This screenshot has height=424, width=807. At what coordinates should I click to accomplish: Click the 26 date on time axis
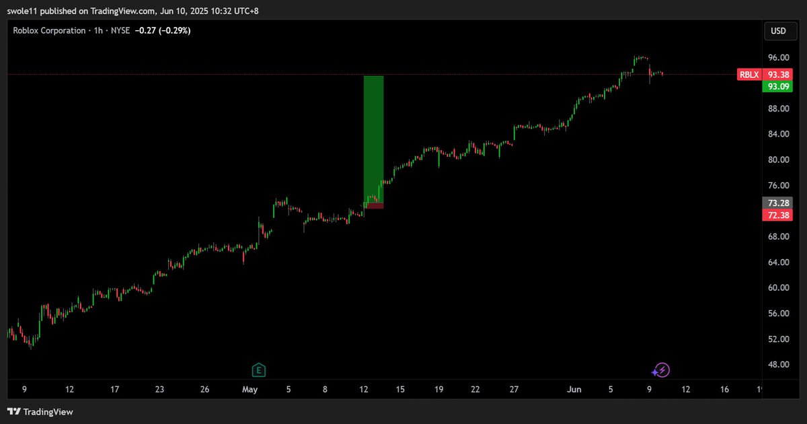(206, 390)
